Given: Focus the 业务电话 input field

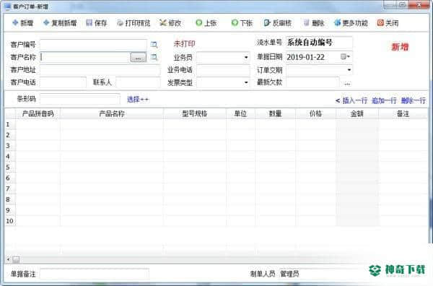Looking at the screenshot, I should pyautogui.click(x=223, y=70).
